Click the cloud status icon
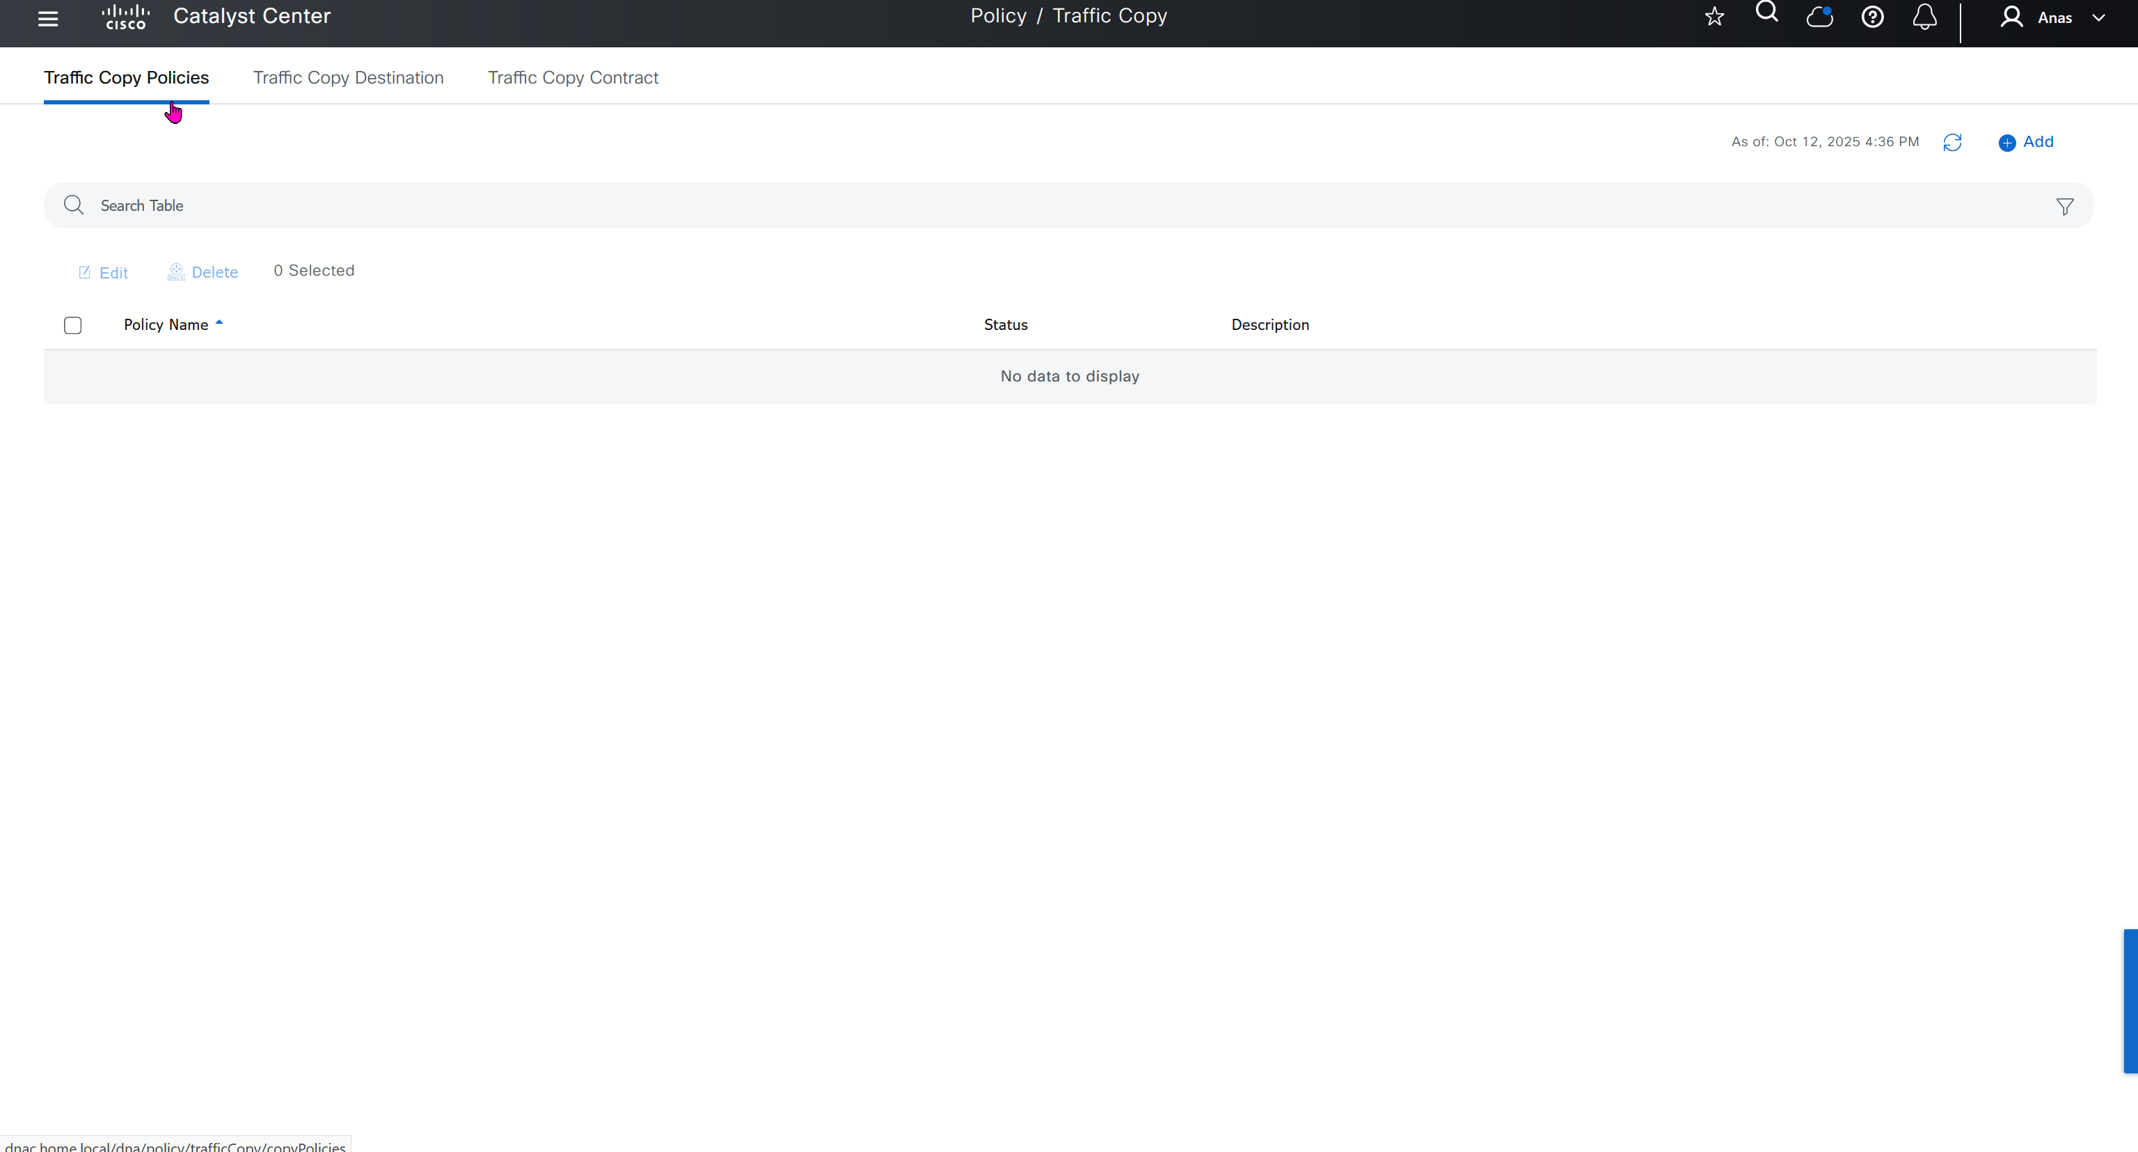Image resolution: width=2138 pixels, height=1152 pixels. click(1819, 17)
